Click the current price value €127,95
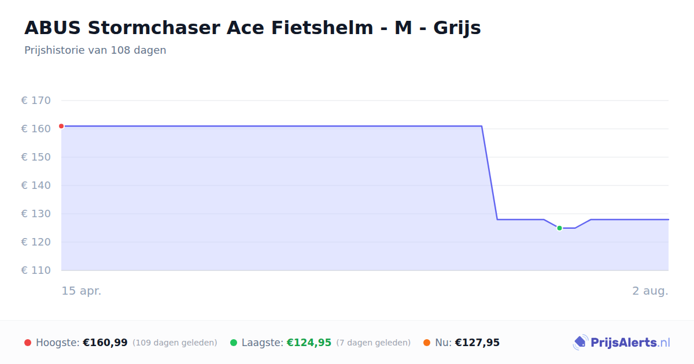 [x=477, y=343]
